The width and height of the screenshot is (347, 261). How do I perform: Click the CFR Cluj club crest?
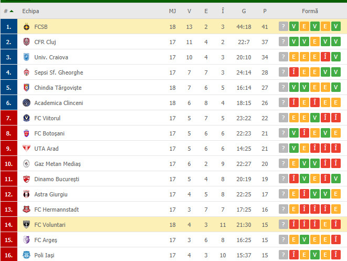[26, 42]
